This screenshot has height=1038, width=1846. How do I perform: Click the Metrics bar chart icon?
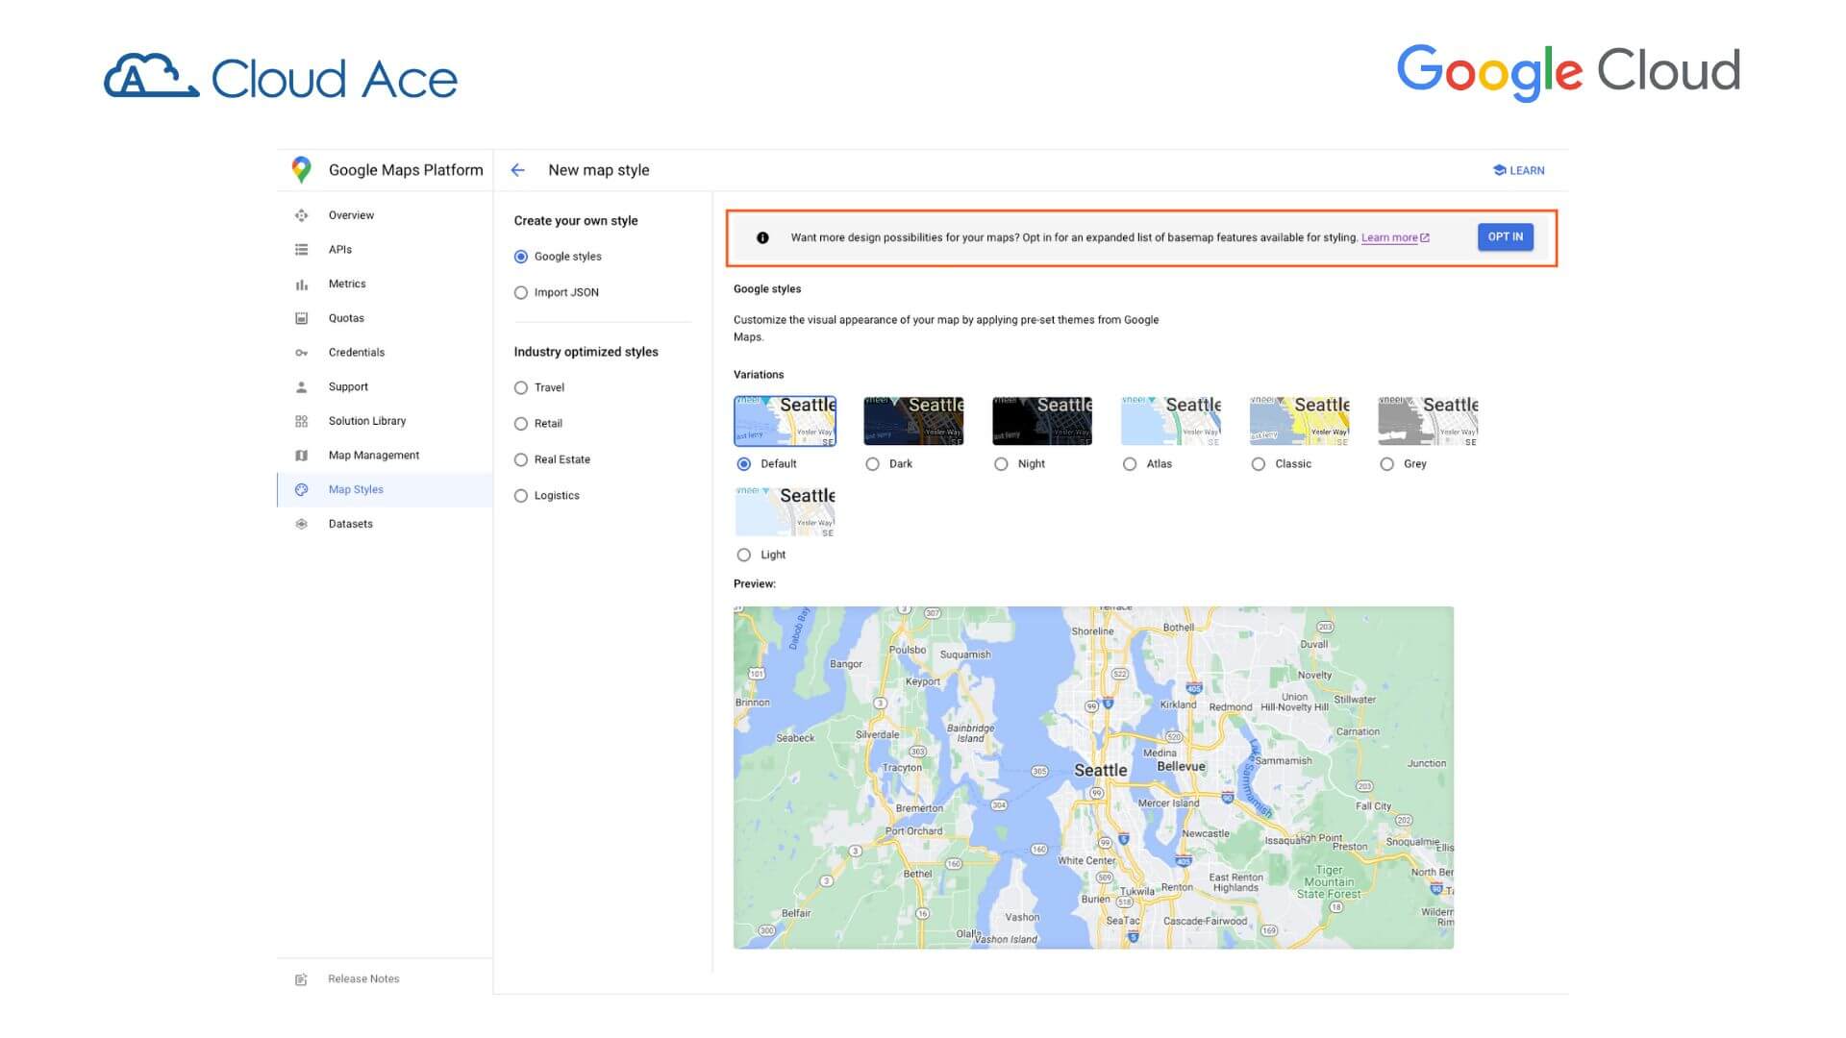click(301, 284)
